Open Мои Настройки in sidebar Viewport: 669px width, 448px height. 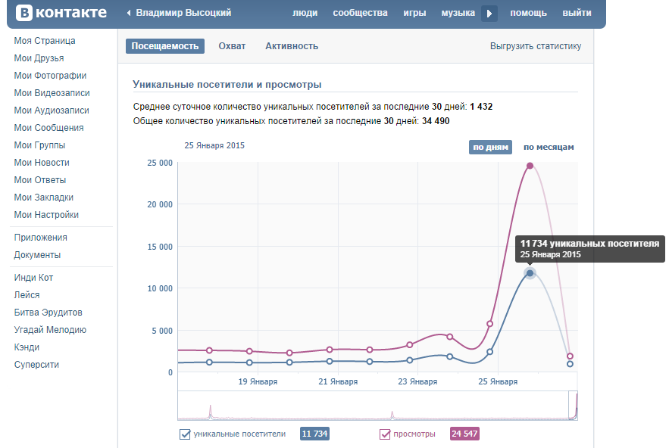(46, 215)
